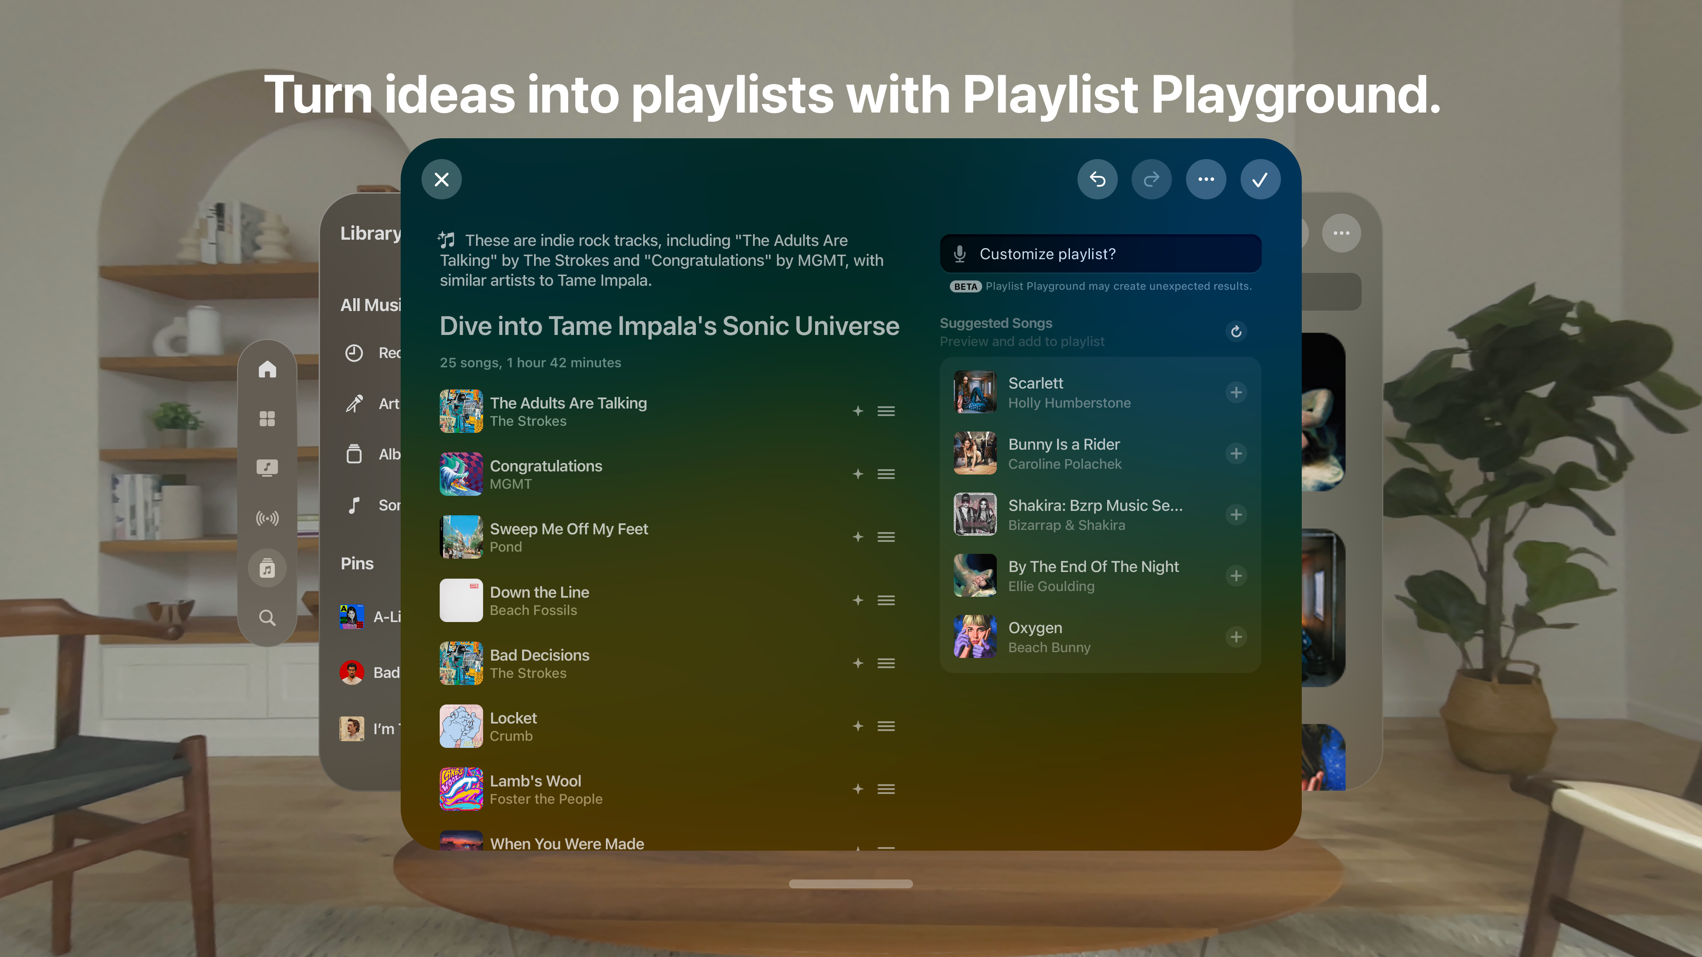
Task: Select Lamb's Wool album artwork
Action: 461,789
